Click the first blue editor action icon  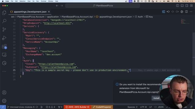[x=164, y=12]
